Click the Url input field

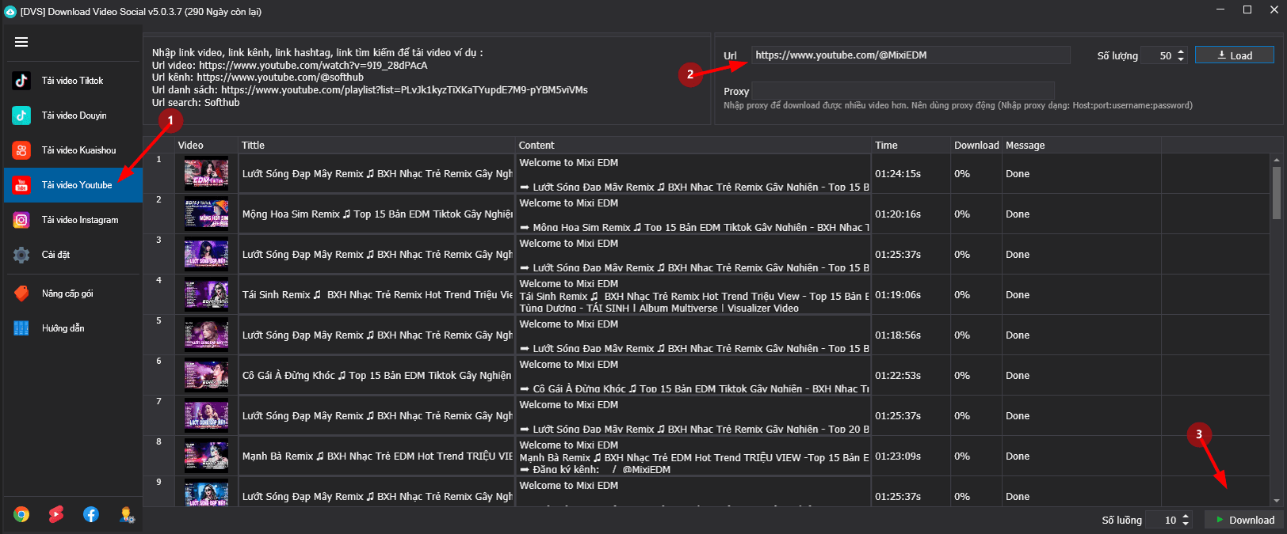[x=910, y=55]
